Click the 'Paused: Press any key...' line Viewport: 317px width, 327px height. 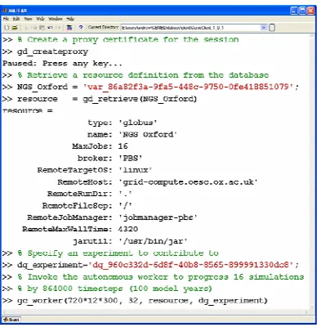(x=62, y=64)
